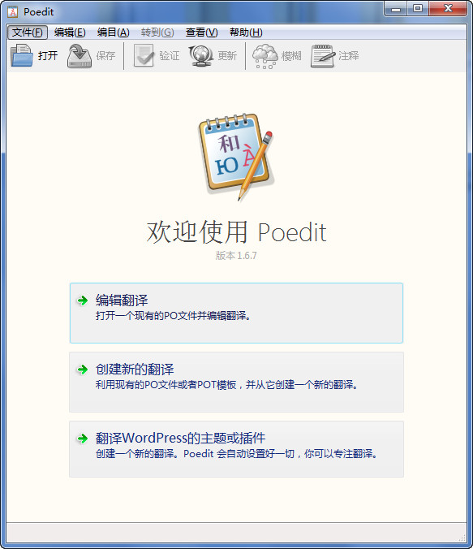Click the Poedit title bar app icon
This screenshot has height=549, width=473.
click(13, 12)
